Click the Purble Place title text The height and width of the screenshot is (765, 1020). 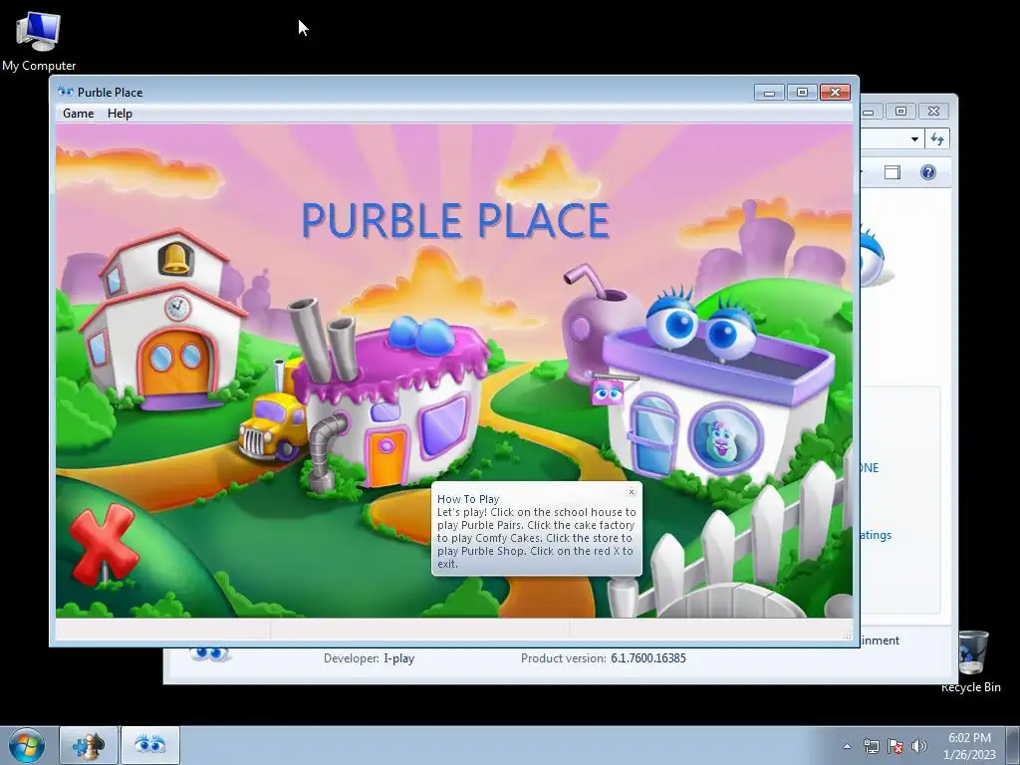(x=455, y=220)
